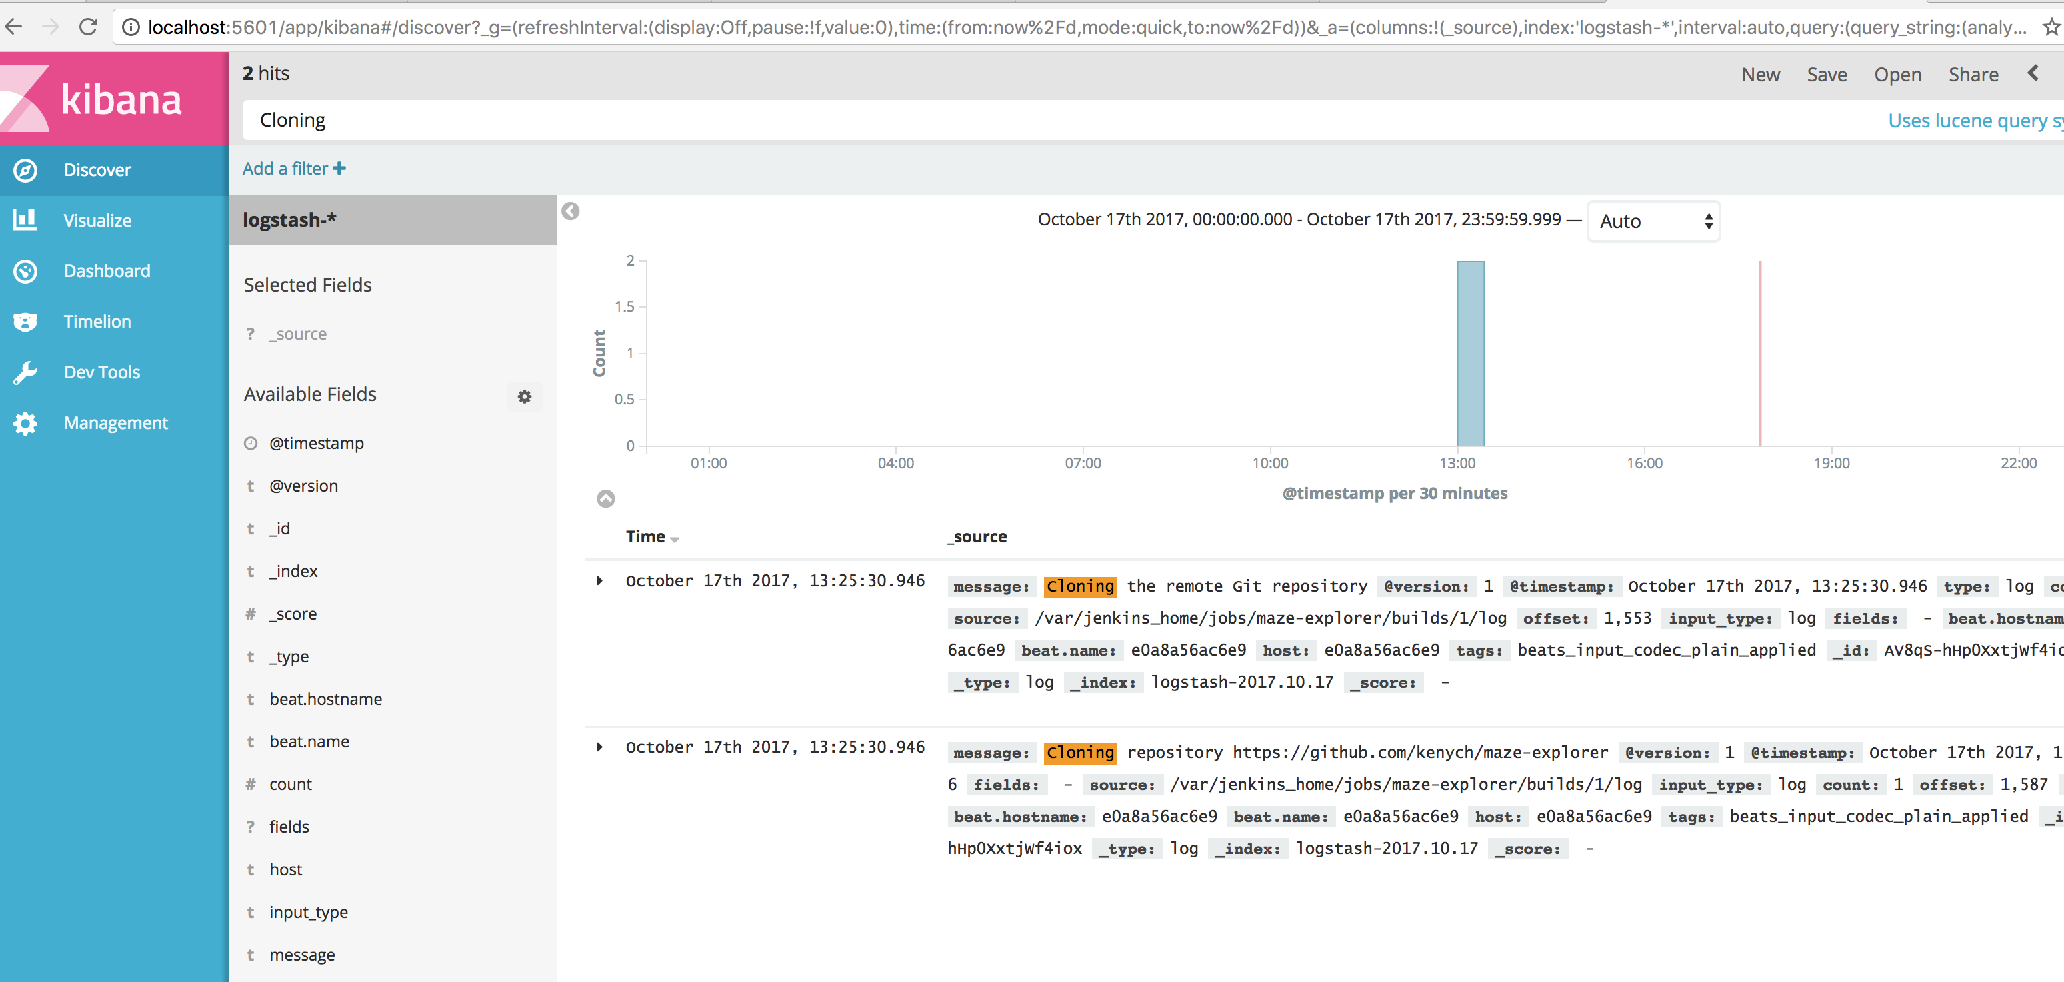Image resolution: width=2064 pixels, height=982 pixels.
Task: Select the input_type field
Action: point(309,912)
